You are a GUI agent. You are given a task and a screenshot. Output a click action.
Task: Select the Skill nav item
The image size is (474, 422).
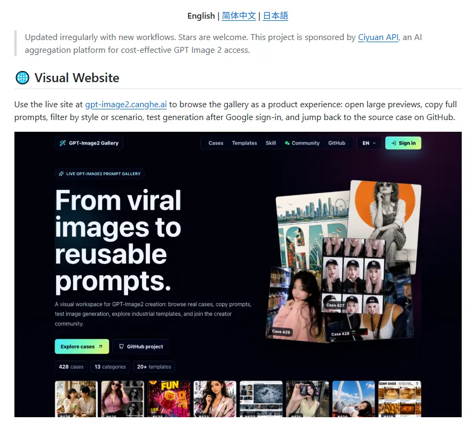pyautogui.click(x=271, y=143)
